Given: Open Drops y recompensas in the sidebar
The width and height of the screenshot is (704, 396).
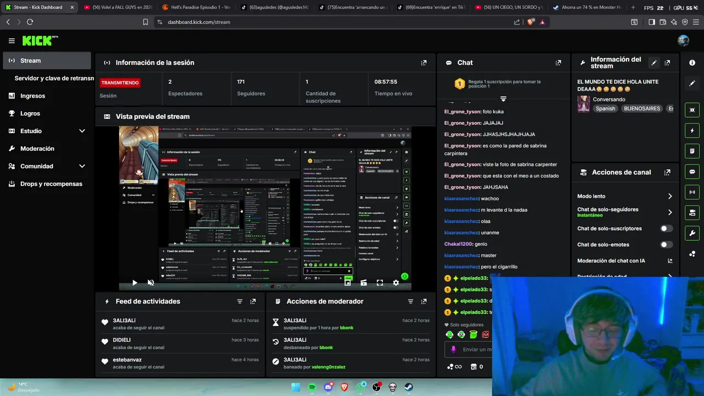Looking at the screenshot, I should tap(47, 184).
